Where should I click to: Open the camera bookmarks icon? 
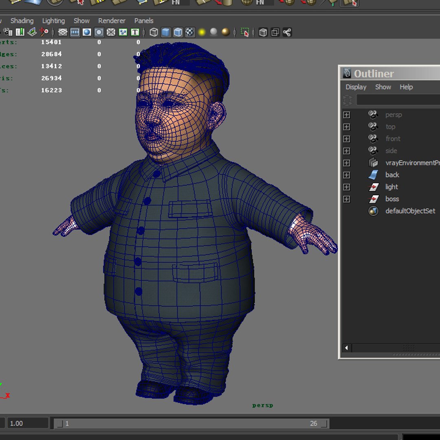point(20,32)
